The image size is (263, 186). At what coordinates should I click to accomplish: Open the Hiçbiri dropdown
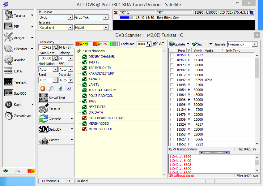106,27
